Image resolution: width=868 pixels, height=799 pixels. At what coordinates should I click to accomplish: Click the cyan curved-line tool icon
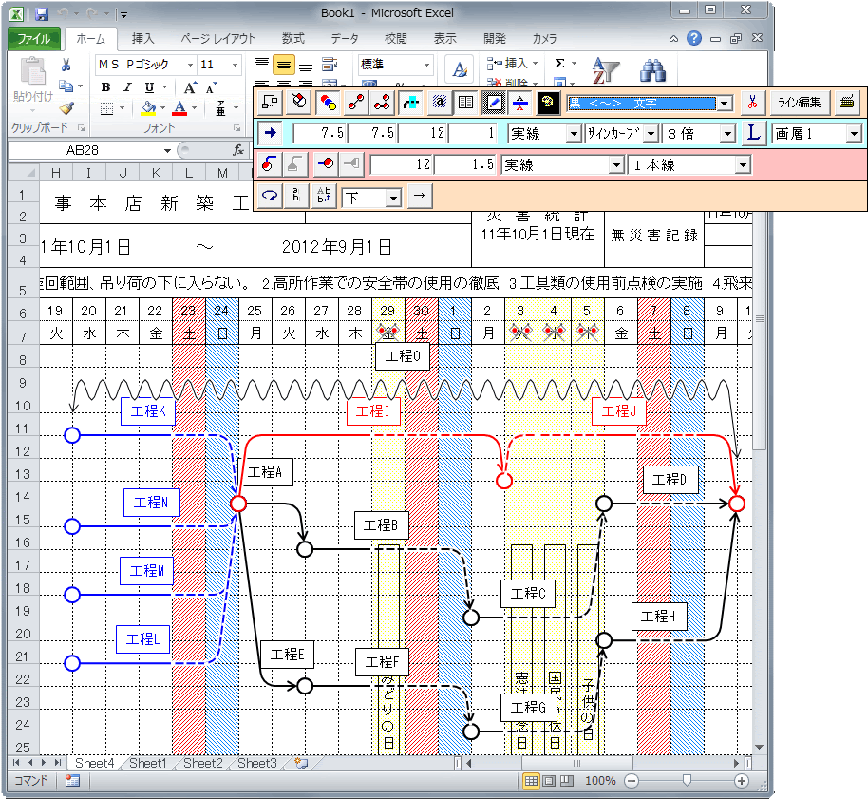(410, 102)
